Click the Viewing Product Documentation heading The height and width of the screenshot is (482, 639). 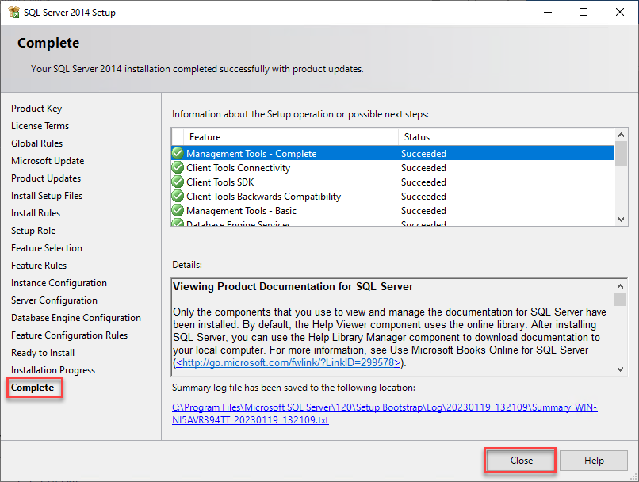coord(293,286)
